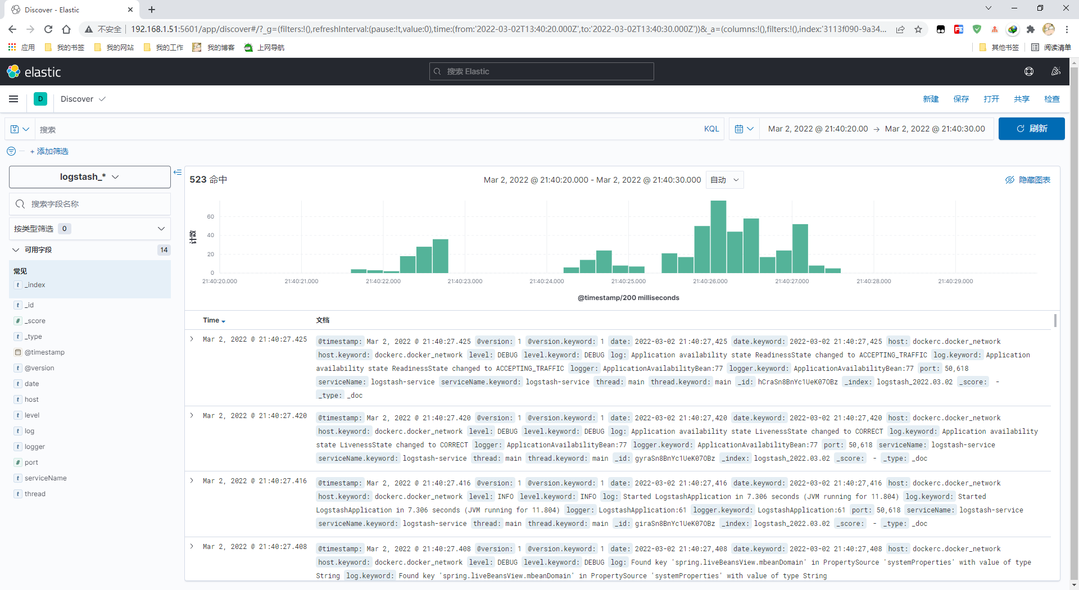Open the Elastic hamburger navigation menu

[13, 99]
